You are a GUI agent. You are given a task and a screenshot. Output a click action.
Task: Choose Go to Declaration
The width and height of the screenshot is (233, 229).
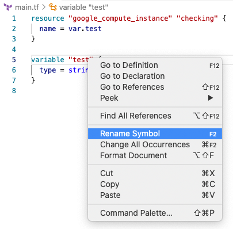155,76
